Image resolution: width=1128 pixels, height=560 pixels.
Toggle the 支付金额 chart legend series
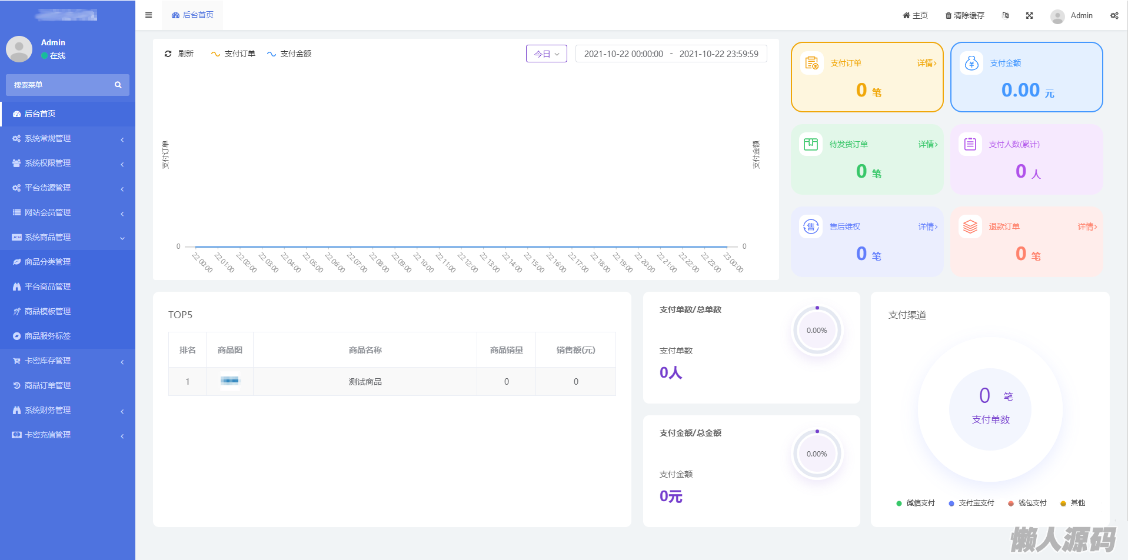(289, 54)
